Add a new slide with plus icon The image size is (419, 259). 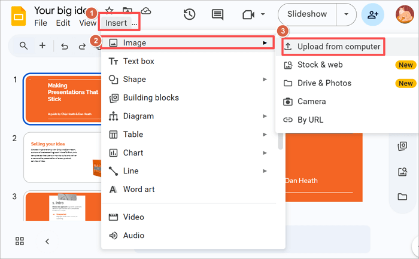pyautogui.click(x=42, y=45)
